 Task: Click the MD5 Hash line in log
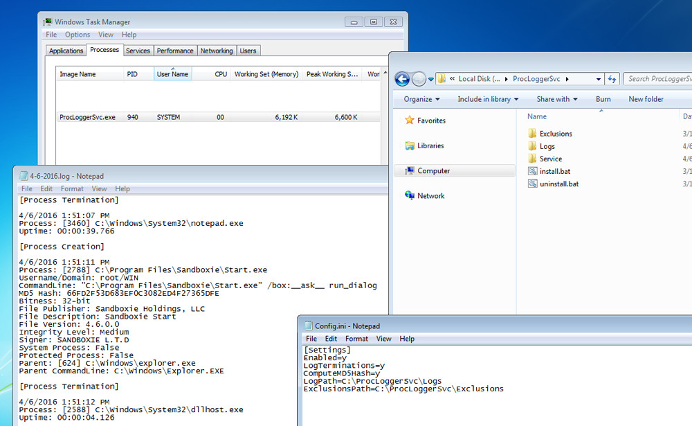point(119,293)
